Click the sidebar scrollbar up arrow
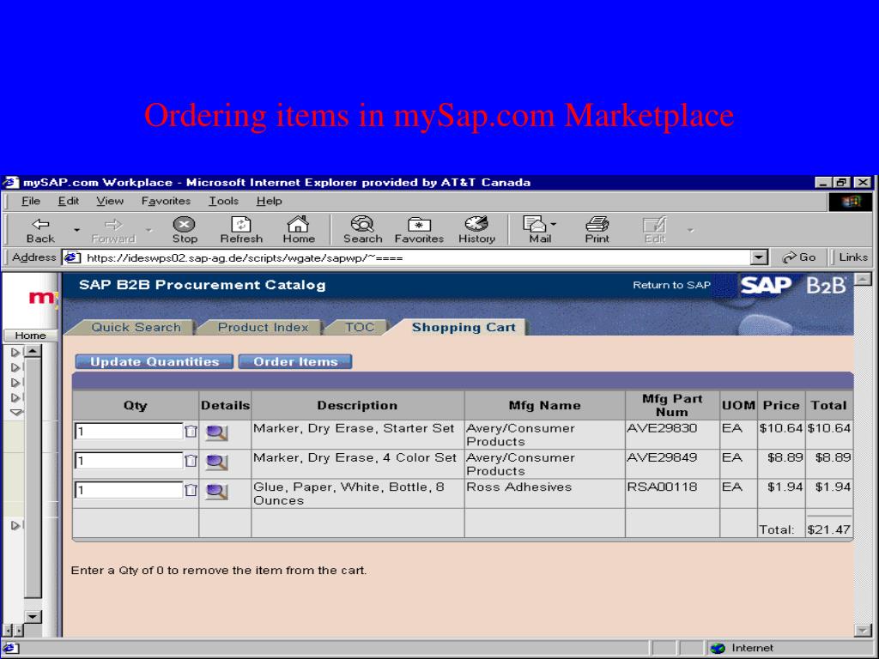 tap(33, 352)
